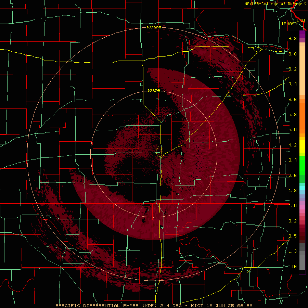Click the TH threshold label on scale
Viewport: 308px width, 308px height.
pyautogui.click(x=294, y=267)
